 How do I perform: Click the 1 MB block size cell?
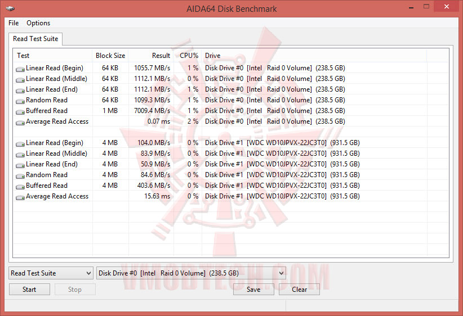(x=110, y=111)
